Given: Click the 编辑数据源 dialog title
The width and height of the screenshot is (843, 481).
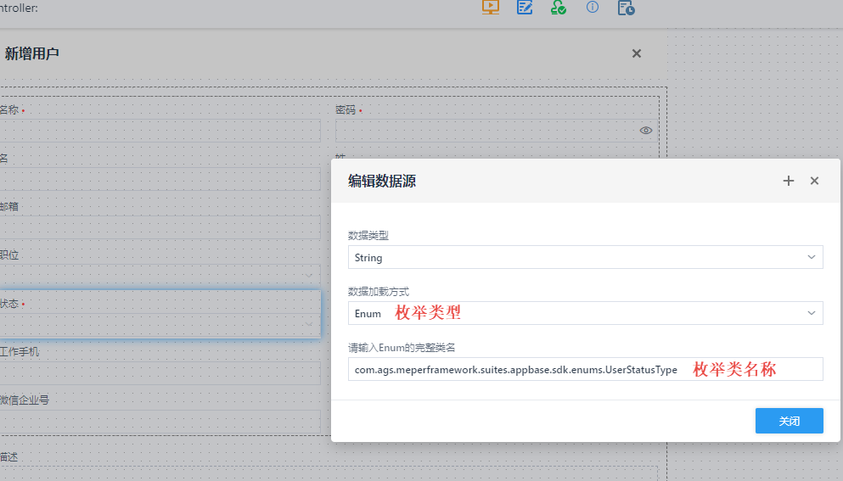Looking at the screenshot, I should coord(382,181).
